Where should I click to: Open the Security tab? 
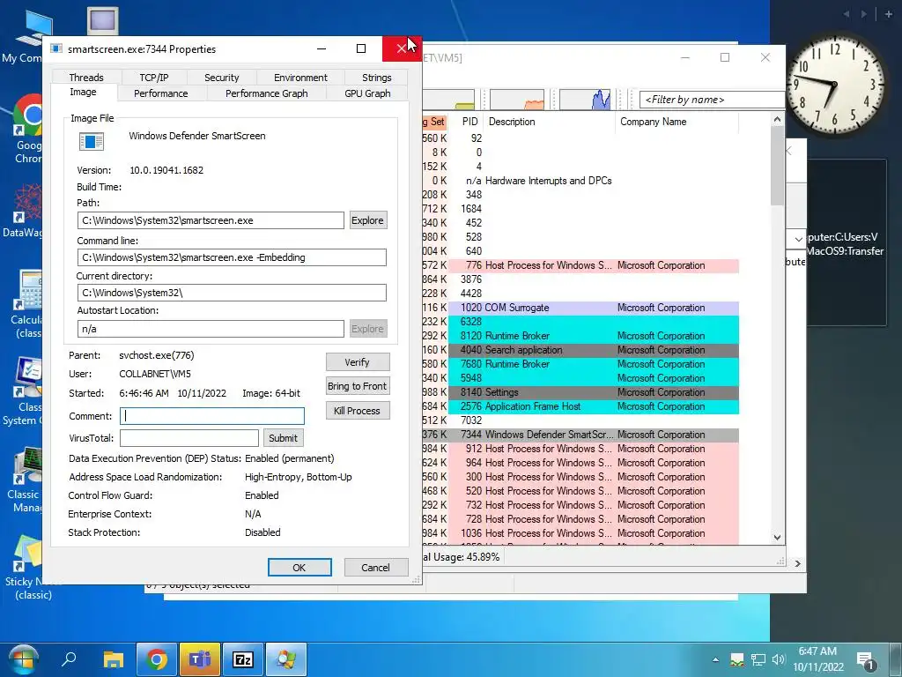click(x=221, y=78)
